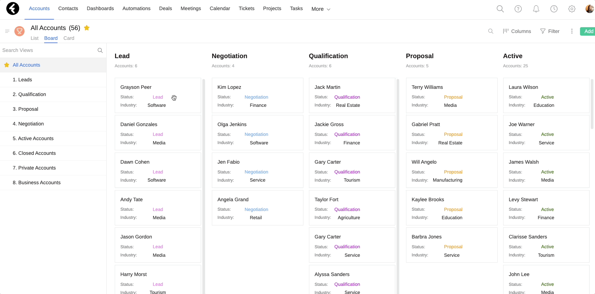Select the 8. Business Accounts view
Viewport: 595px width, 294px height.
tap(53, 183)
